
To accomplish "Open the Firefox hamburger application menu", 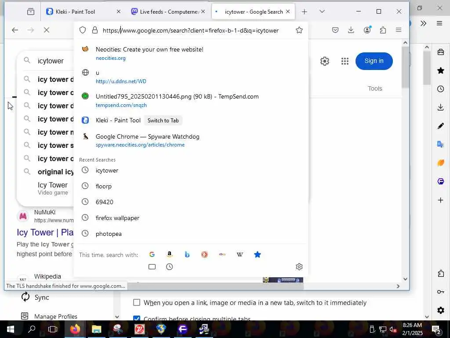I will click(x=399, y=30).
